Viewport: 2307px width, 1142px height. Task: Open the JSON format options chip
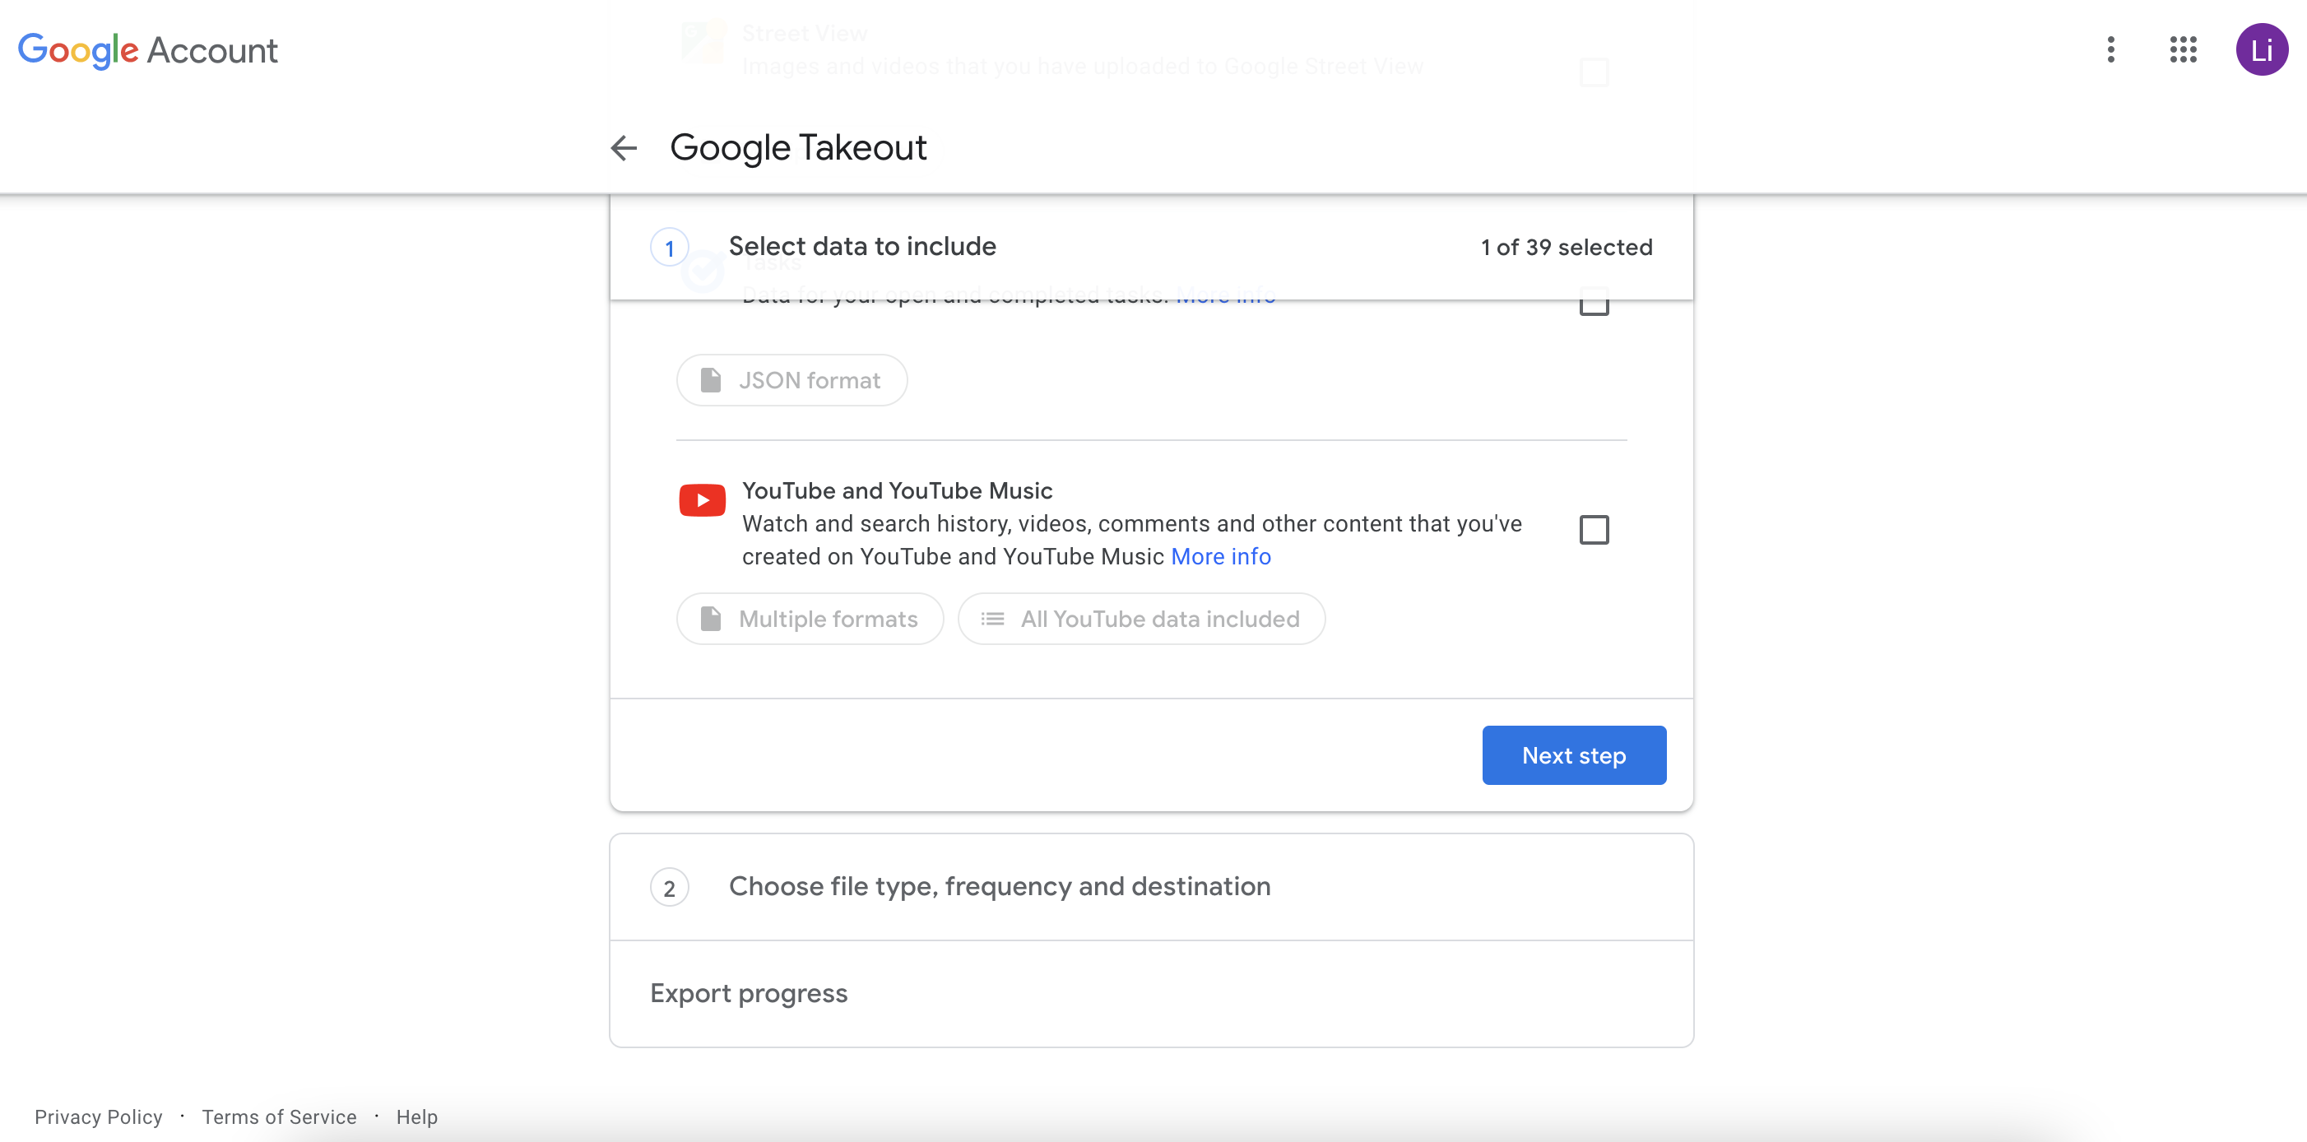[x=791, y=381]
